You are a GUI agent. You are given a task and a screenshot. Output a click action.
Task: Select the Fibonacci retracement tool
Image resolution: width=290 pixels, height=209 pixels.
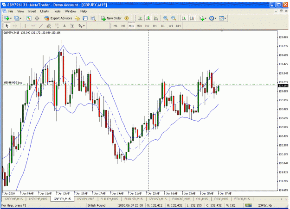pos(57,26)
